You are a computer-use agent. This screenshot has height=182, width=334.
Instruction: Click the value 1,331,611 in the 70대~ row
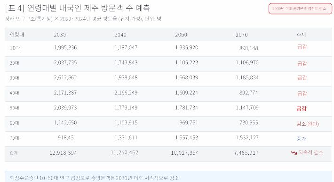tap(126, 137)
